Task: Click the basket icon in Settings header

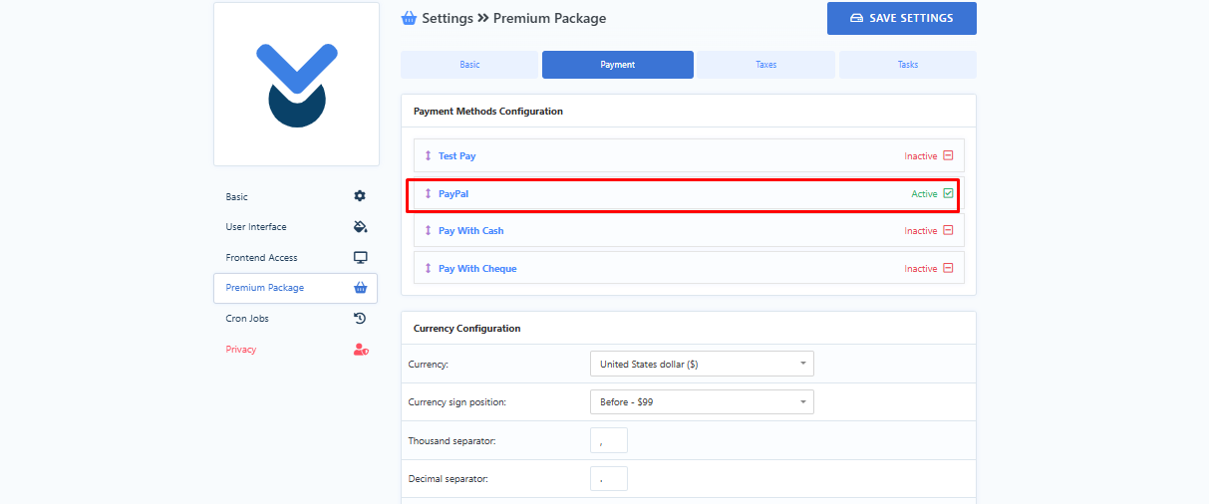Action: (x=409, y=18)
